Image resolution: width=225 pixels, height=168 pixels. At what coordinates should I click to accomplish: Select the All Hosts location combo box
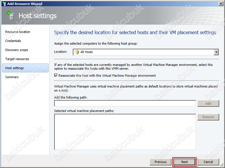coord(146,52)
